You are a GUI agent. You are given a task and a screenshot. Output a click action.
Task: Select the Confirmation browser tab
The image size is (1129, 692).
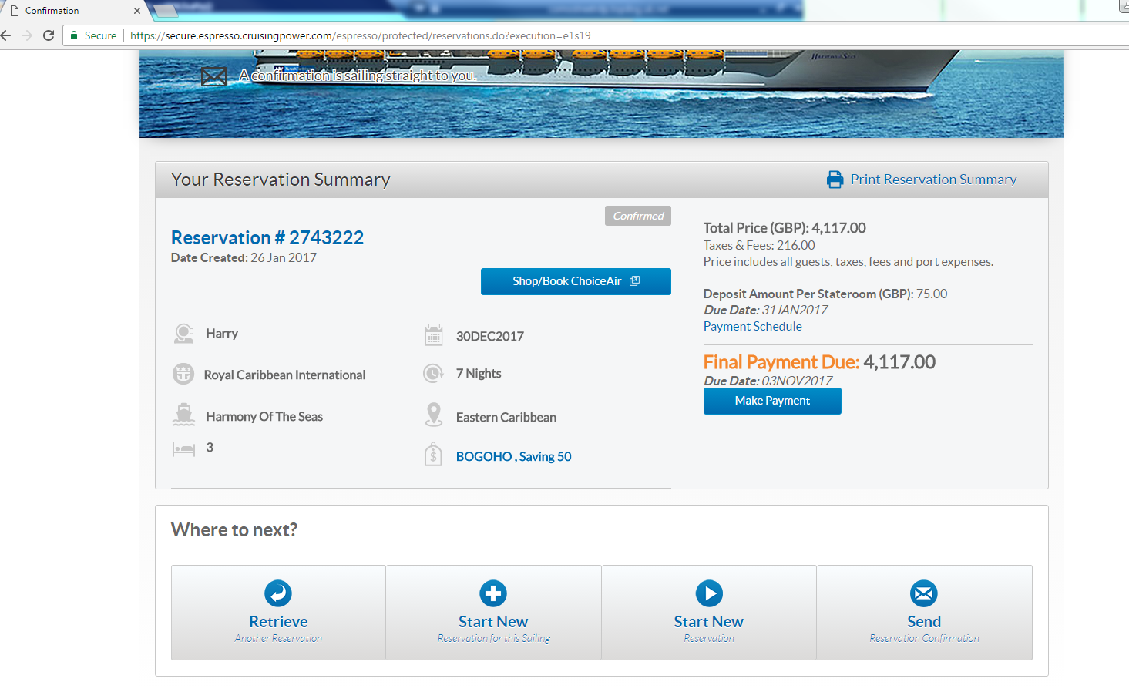coord(73,11)
